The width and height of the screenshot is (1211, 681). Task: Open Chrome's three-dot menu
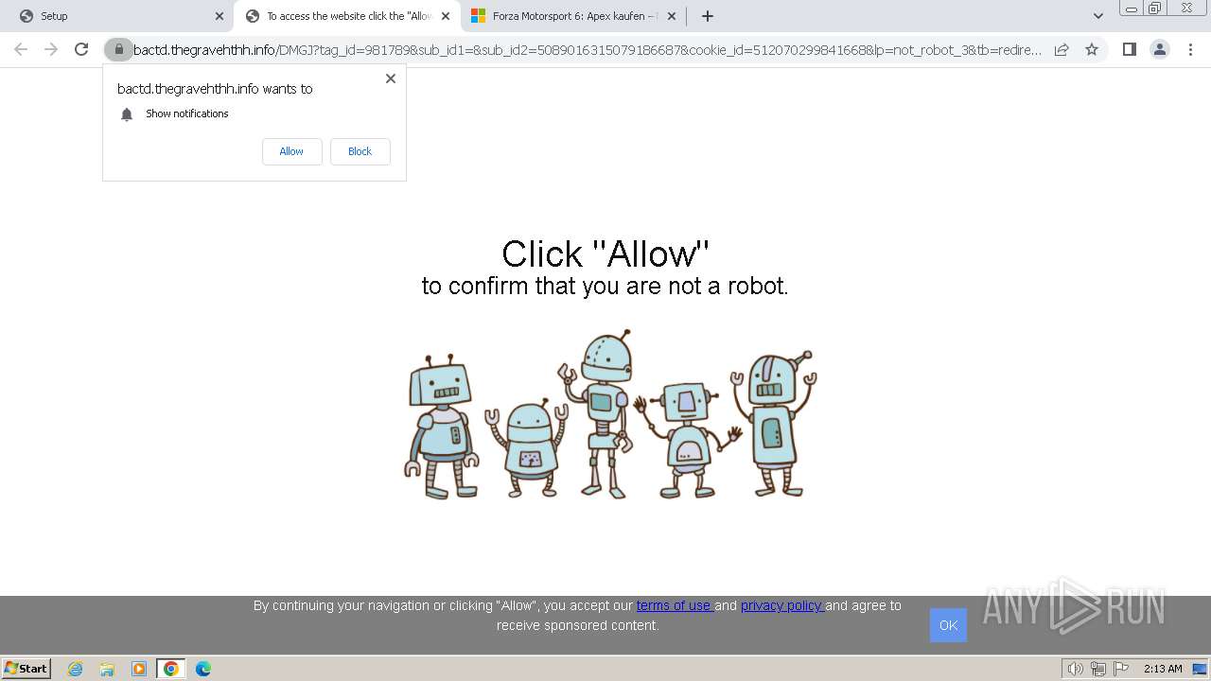pyautogui.click(x=1190, y=49)
